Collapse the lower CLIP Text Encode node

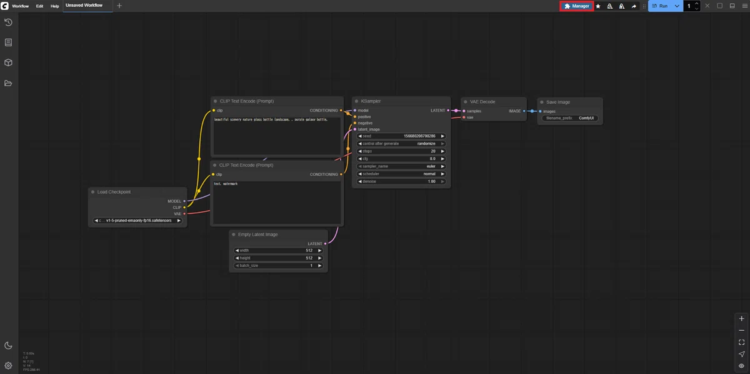[x=215, y=165]
